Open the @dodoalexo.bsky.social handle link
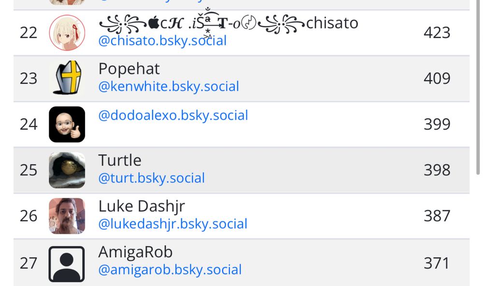The width and height of the screenshot is (483, 286). pos(173,116)
